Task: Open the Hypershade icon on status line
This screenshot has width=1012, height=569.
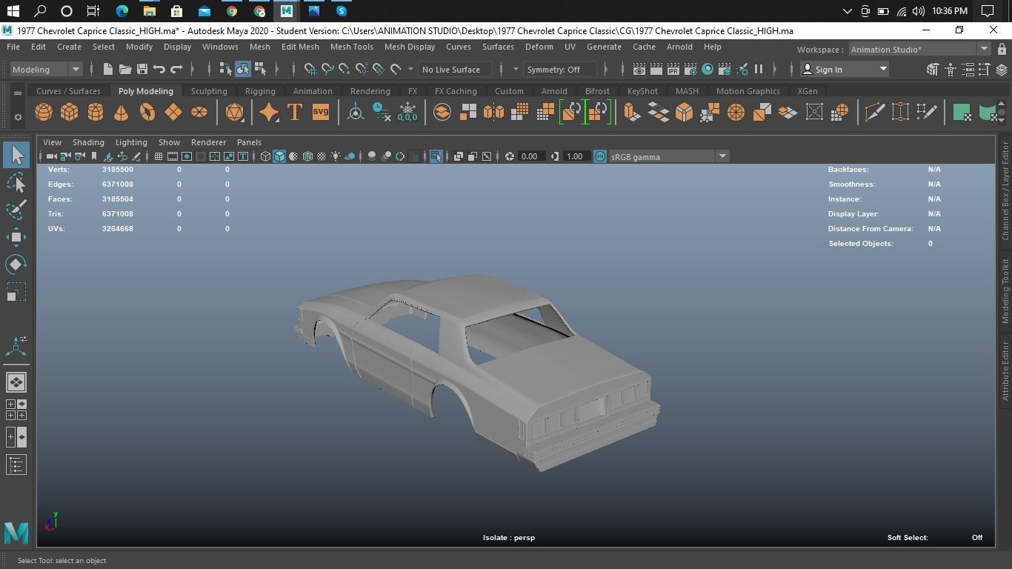Action: click(708, 69)
